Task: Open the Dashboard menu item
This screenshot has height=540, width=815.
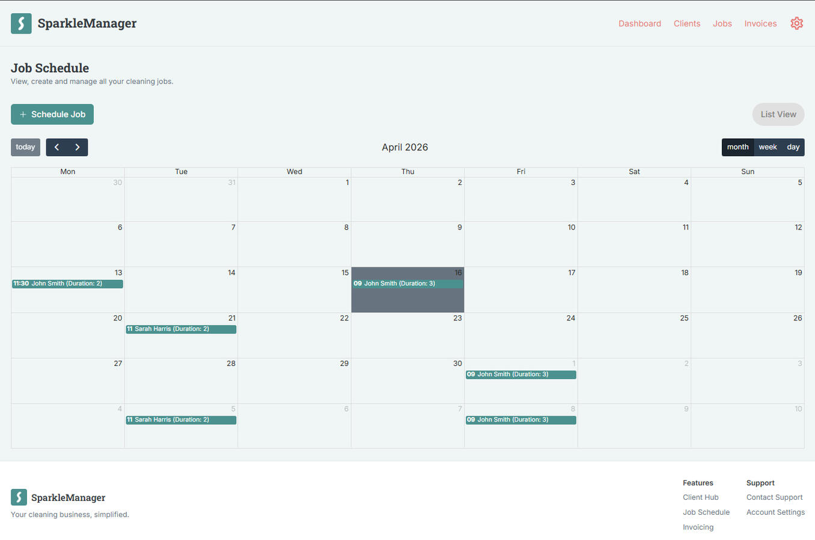Action: (x=639, y=23)
